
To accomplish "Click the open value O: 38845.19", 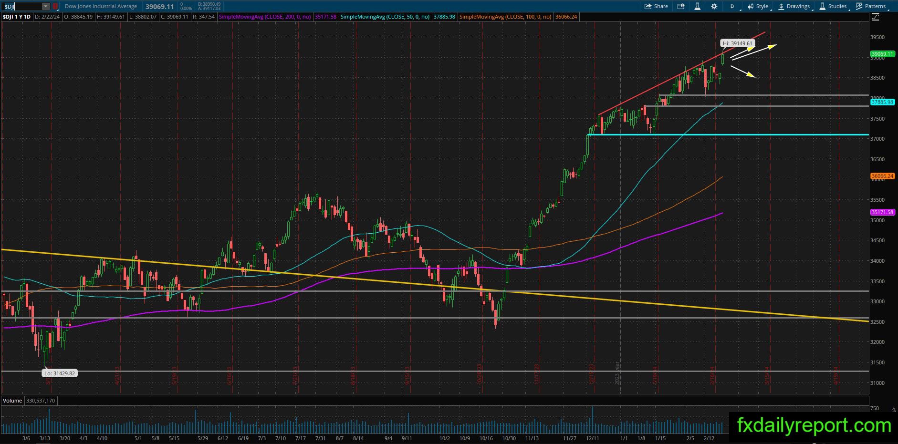I will point(79,17).
